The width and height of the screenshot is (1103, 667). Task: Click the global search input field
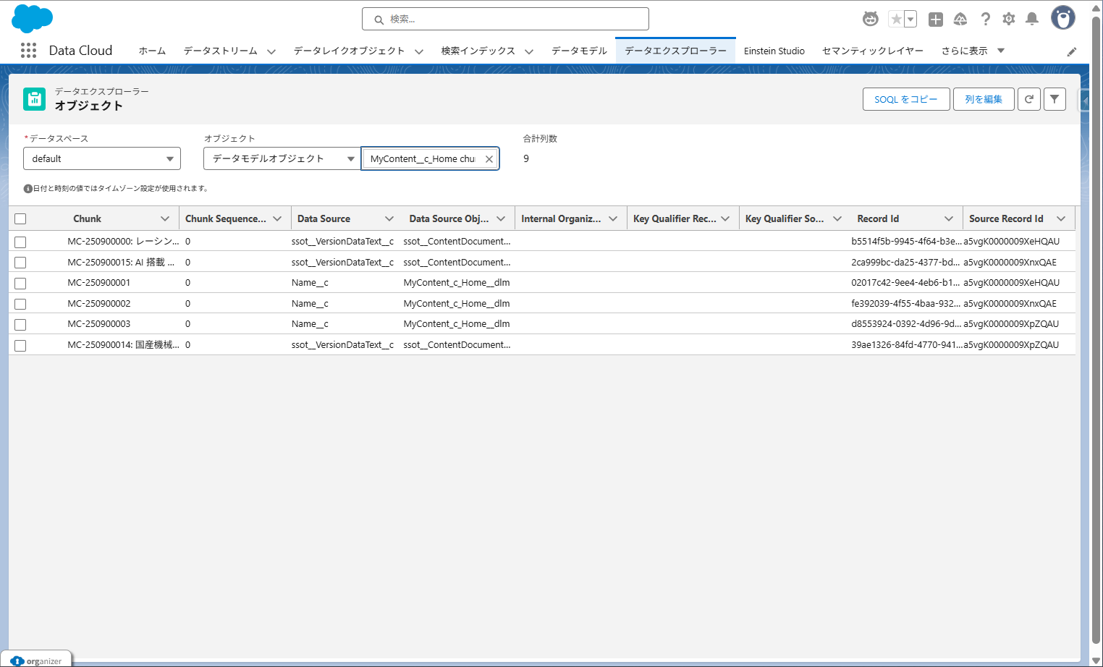click(x=505, y=19)
